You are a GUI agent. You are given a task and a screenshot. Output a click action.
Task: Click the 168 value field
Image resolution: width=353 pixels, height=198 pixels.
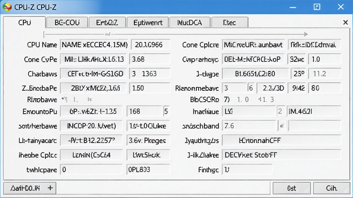[x=145, y=112]
